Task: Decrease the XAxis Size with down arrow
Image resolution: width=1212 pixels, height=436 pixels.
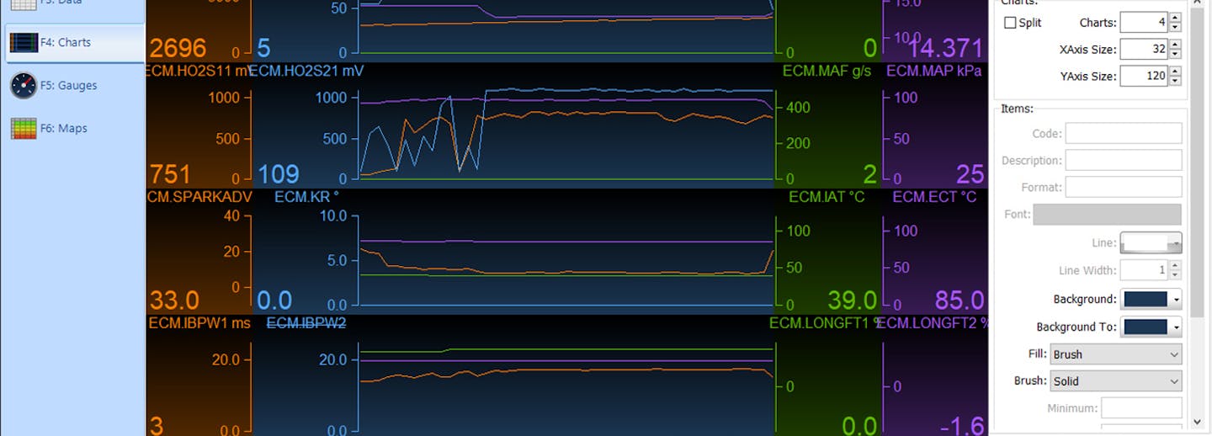Action: click(1175, 55)
